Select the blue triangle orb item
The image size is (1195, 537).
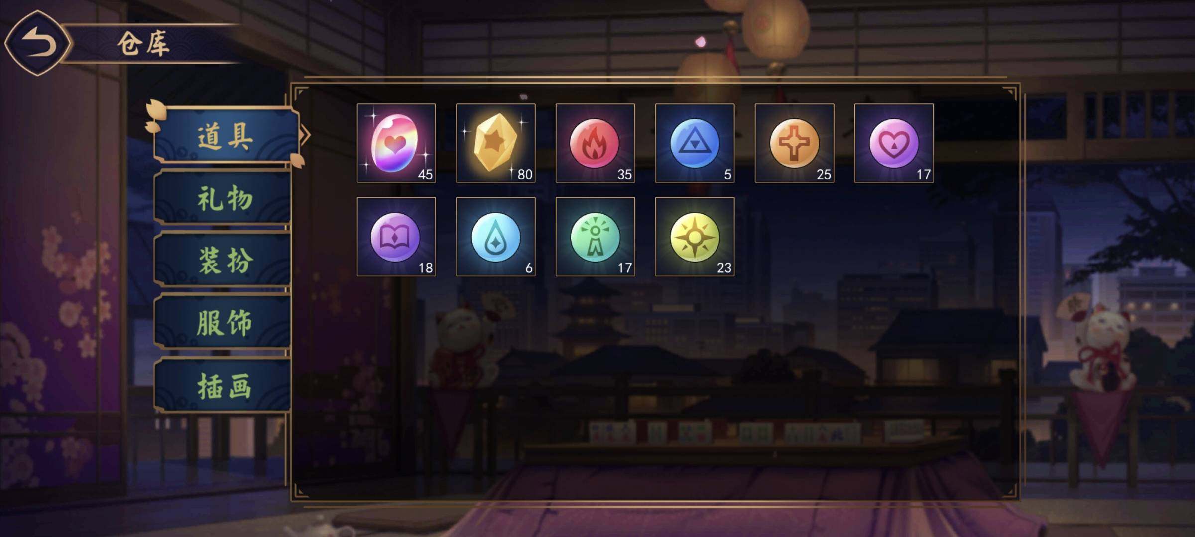(x=695, y=143)
